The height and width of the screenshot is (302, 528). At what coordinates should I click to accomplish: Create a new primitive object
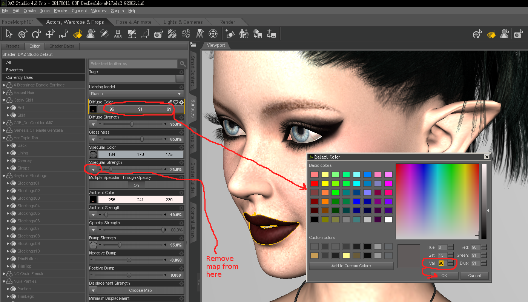pyautogui.click(x=230, y=34)
